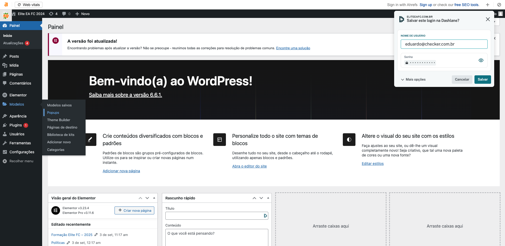Move Visão geral do Elementor widget up

pyautogui.click(x=140, y=198)
